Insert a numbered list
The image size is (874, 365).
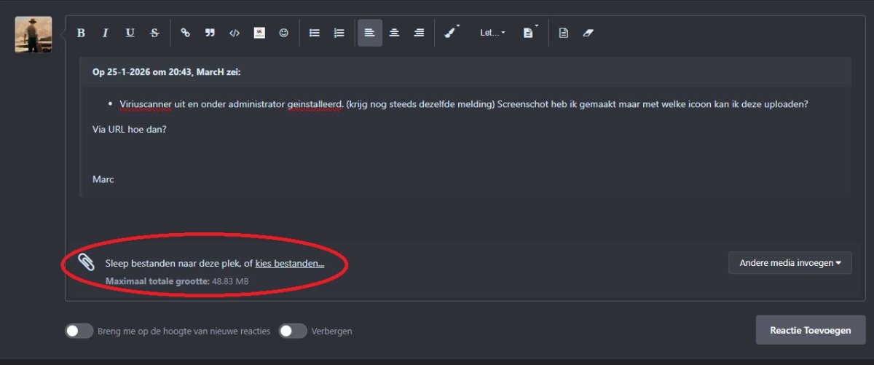(339, 33)
